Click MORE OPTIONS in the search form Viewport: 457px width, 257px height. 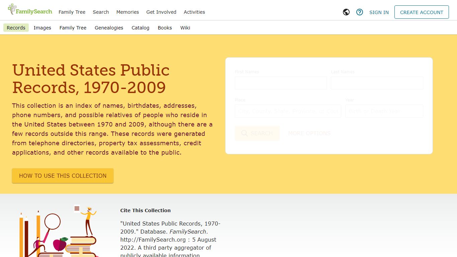pos(309,133)
